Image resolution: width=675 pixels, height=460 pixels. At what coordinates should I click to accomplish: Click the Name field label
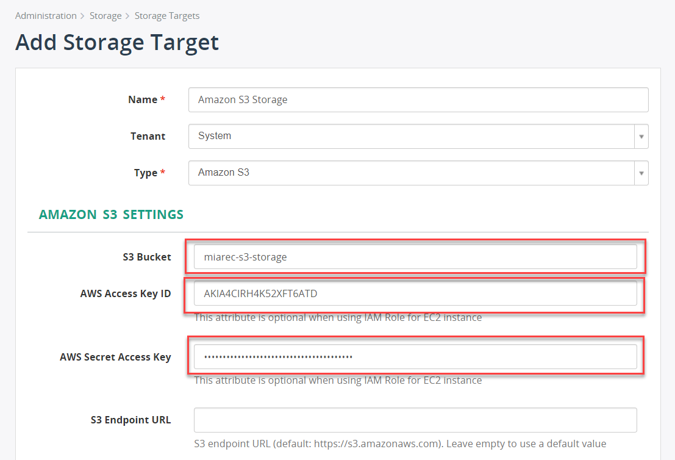146,99
